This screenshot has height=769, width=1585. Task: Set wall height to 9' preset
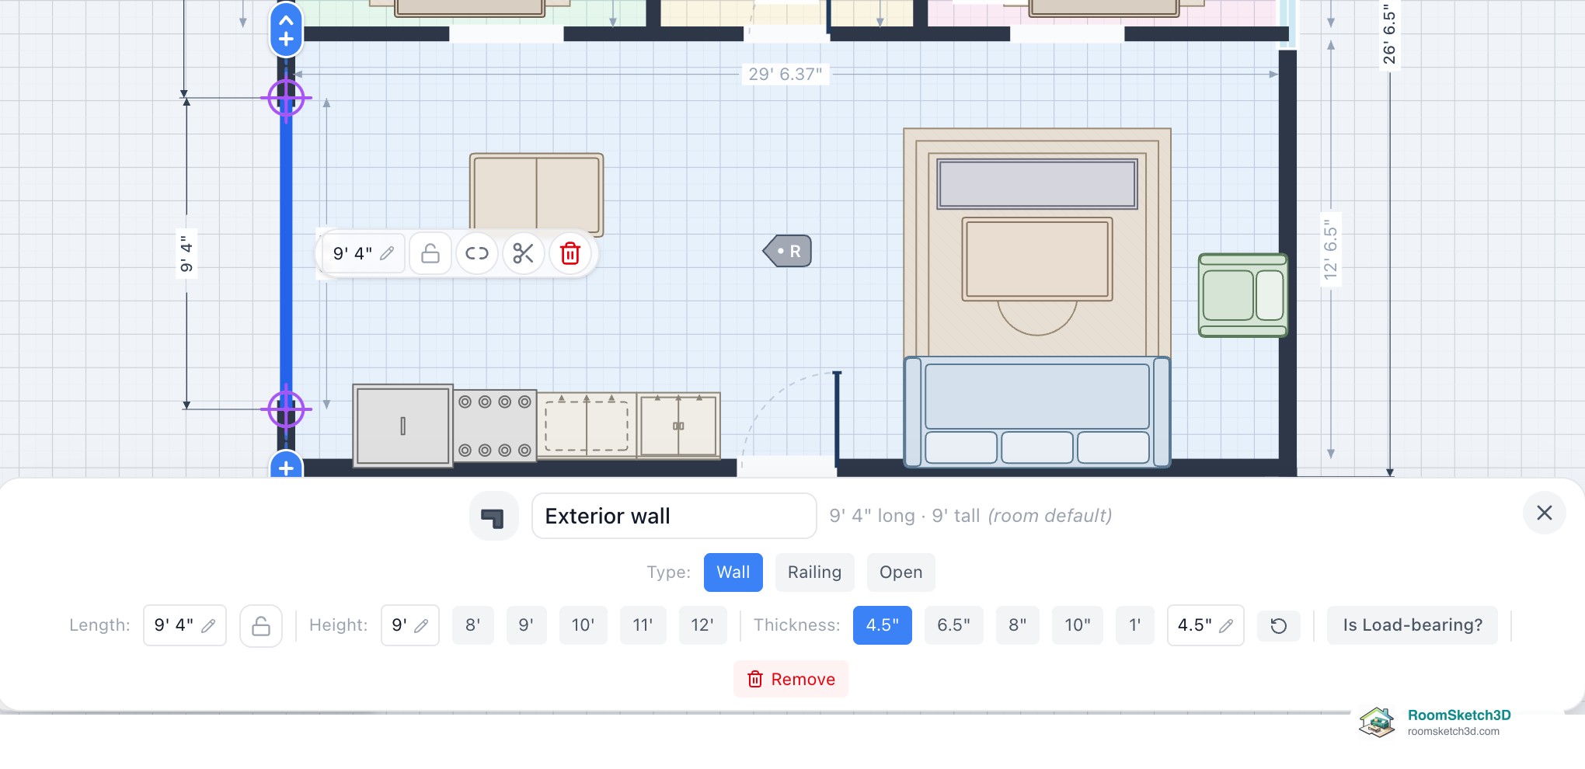[526, 625]
